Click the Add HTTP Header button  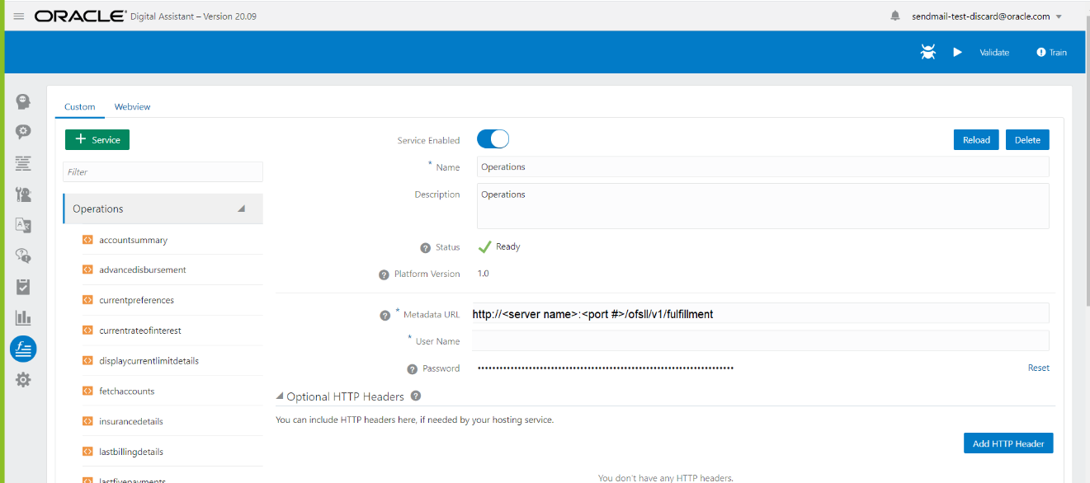[1008, 443]
